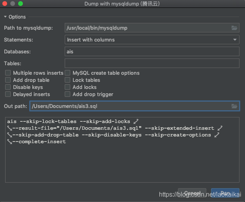Click folder icon in Path to mysqldump field
This screenshot has width=245, height=202.
click(234, 28)
